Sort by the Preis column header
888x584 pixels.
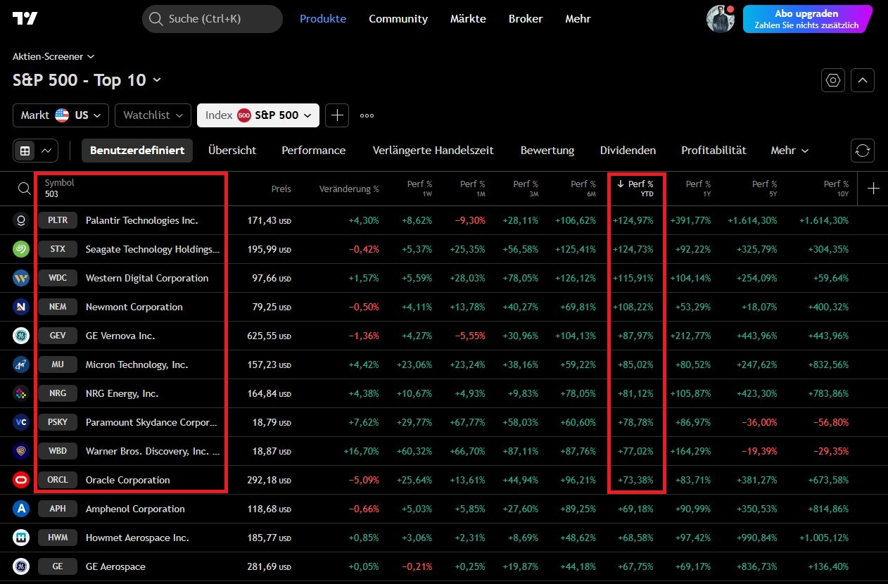tap(281, 189)
